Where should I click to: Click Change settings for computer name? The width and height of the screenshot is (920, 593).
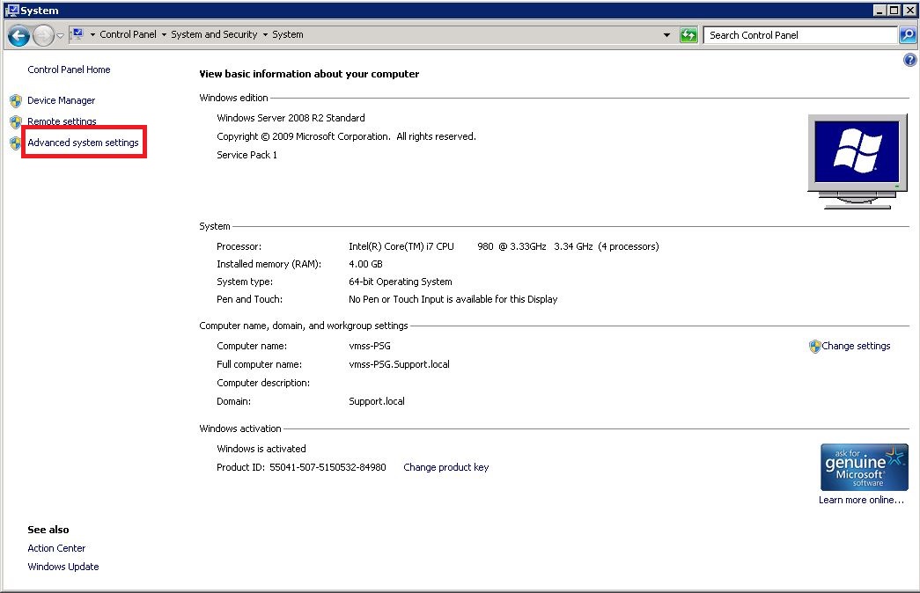pos(856,346)
